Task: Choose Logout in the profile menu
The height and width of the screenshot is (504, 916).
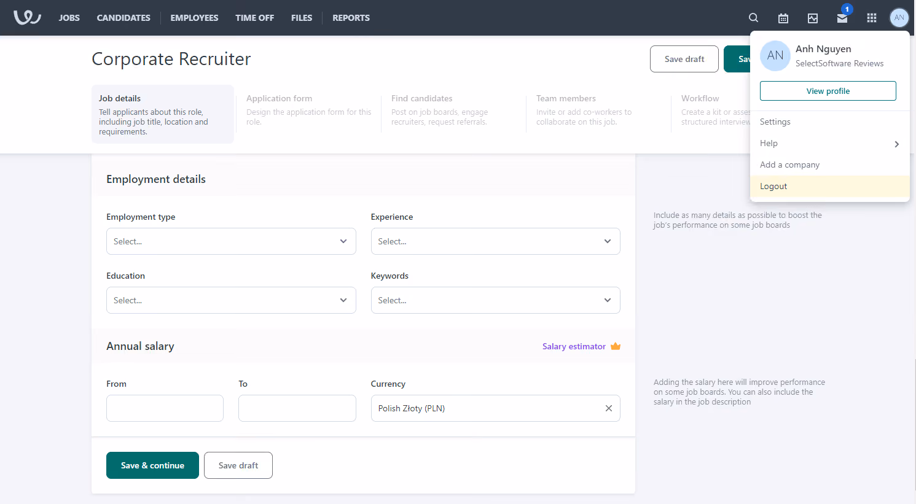Action: click(830, 186)
